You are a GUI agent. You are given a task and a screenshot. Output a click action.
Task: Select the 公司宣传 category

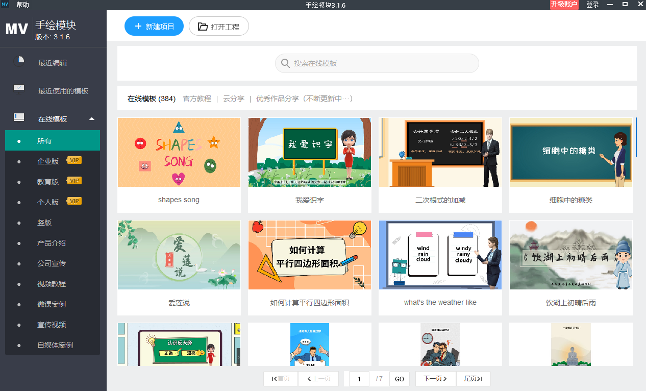53,263
